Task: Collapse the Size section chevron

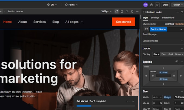Action: tap(182, 91)
